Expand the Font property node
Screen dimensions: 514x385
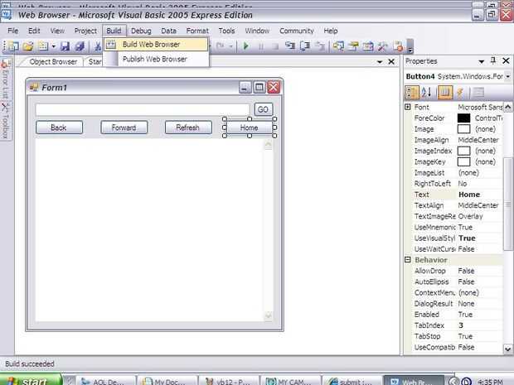[x=408, y=107]
